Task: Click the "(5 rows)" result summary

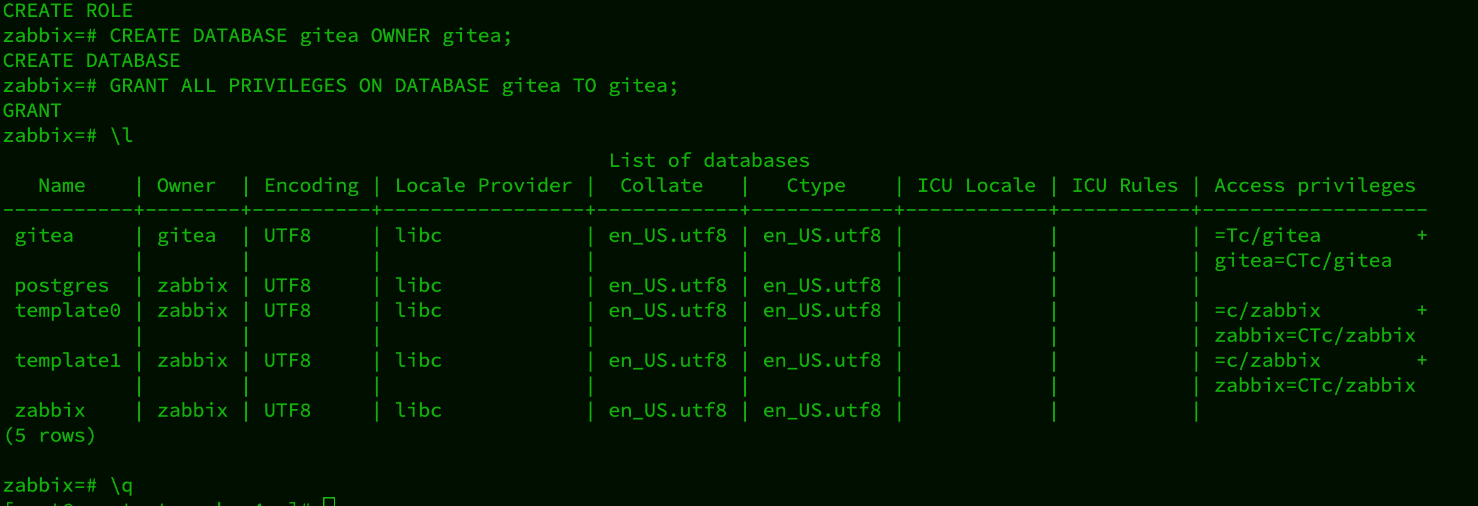Action: [x=49, y=435]
